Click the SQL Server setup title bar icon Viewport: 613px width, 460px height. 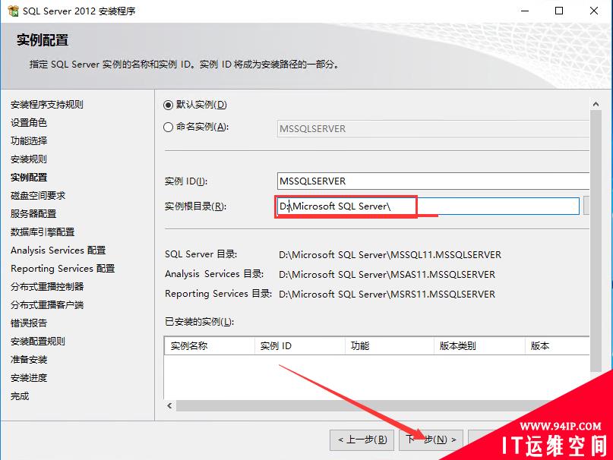point(13,11)
